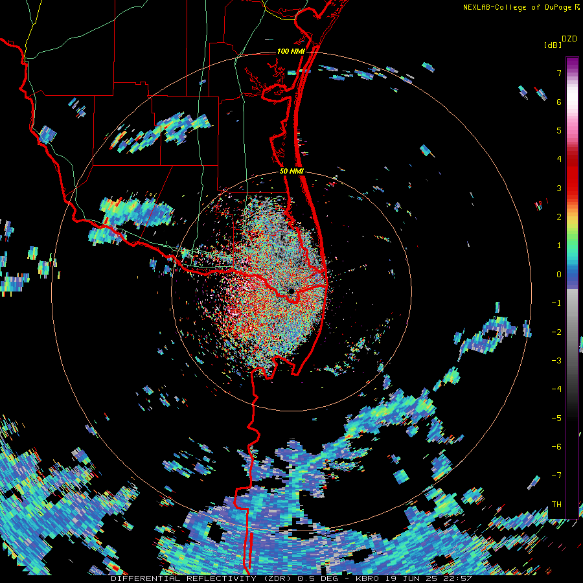583x583 pixels.
Task: Click the 5 value on the color scale
Action: 559,130
